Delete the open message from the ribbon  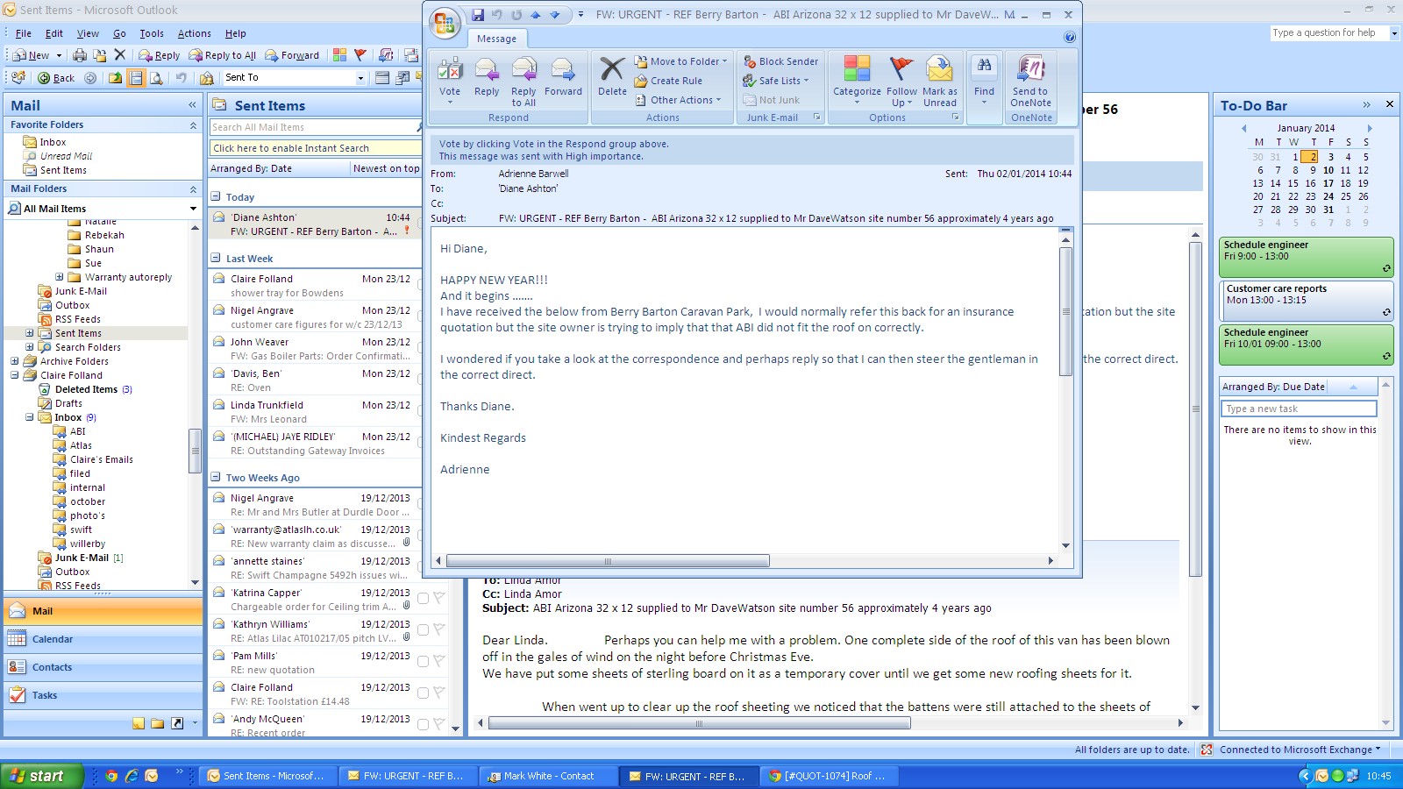(x=612, y=77)
